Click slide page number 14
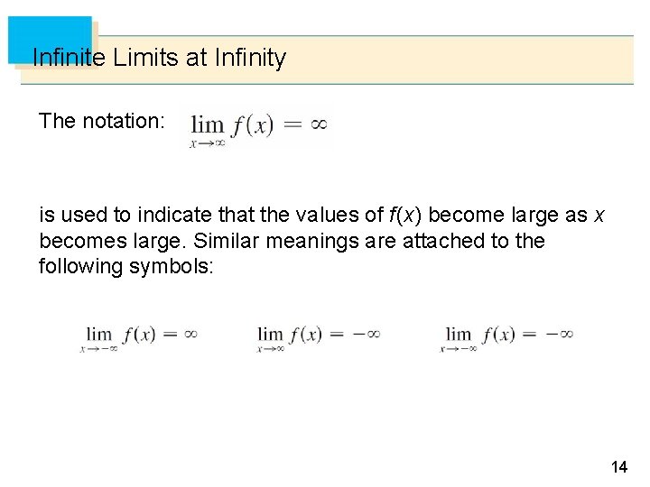The image size is (650, 487). click(x=618, y=466)
